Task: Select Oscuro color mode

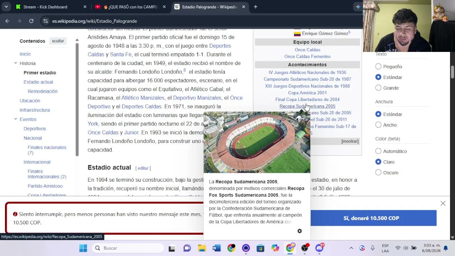Action: 378,172
